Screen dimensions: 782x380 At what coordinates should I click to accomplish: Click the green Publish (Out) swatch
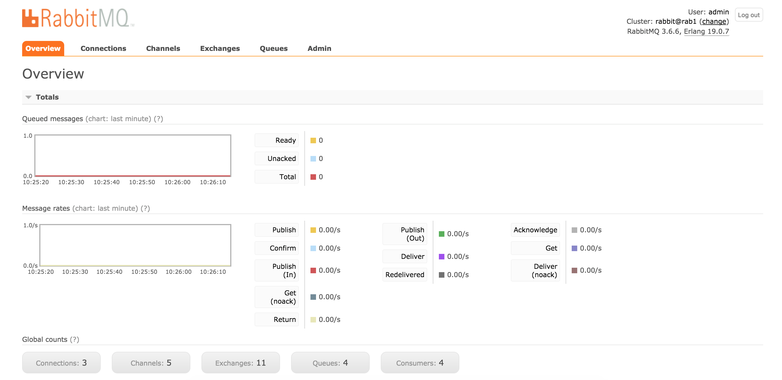pos(441,234)
